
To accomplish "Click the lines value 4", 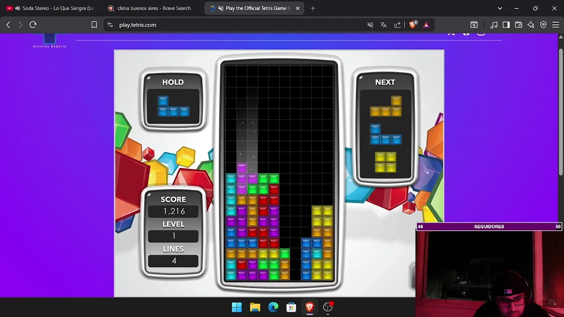I will tap(174, 261).
